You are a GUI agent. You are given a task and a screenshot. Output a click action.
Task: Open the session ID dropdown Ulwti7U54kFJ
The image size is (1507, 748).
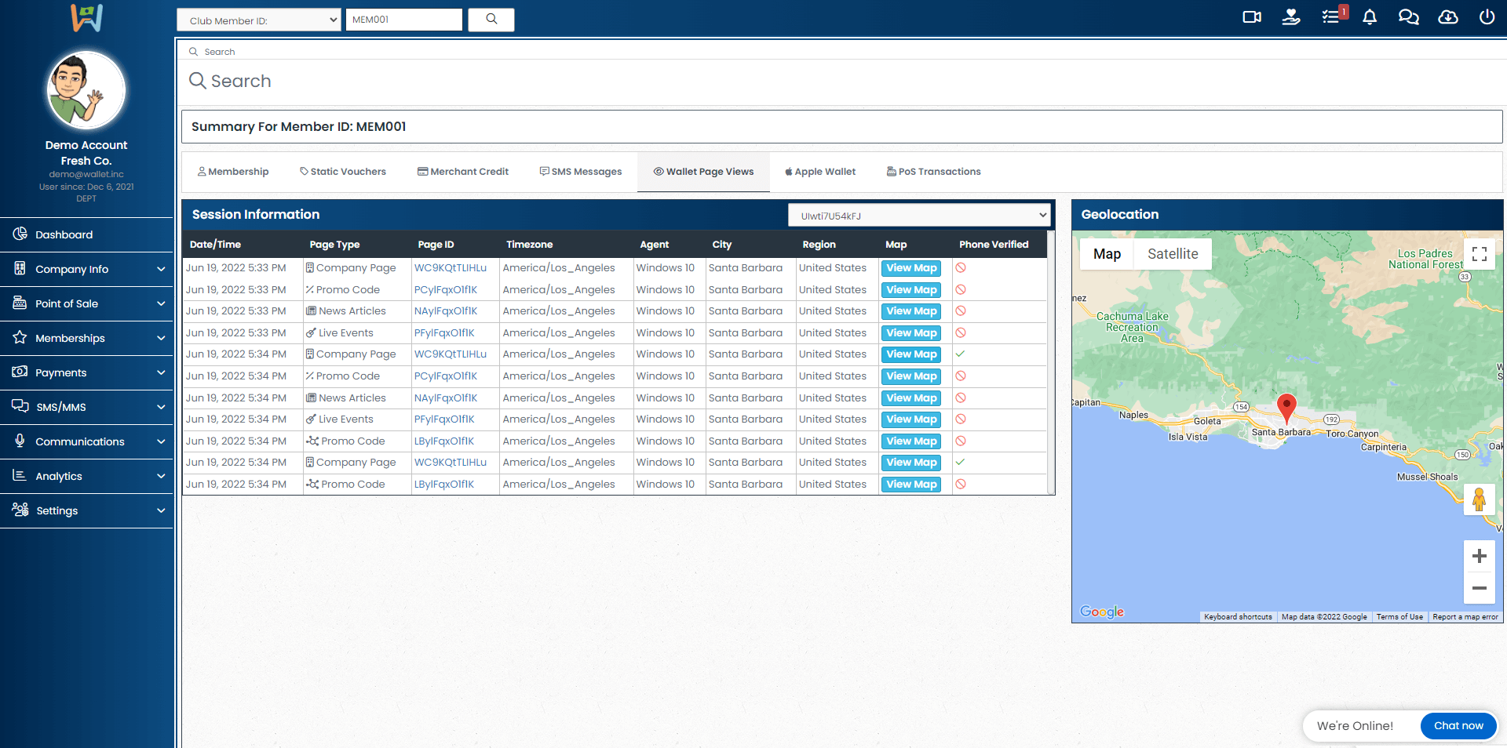click(x=918, y=216)
